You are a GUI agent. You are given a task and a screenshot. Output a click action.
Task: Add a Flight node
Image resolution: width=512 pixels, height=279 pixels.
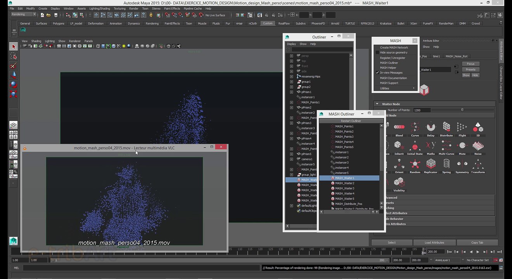click(x=462, y=129)
